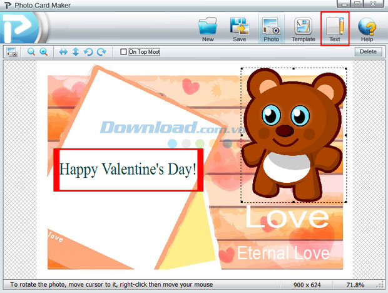The height and width of the screenshot is (293, 388).
Task: Rotate photo counterclockwise
Action: tap(88, 52)
